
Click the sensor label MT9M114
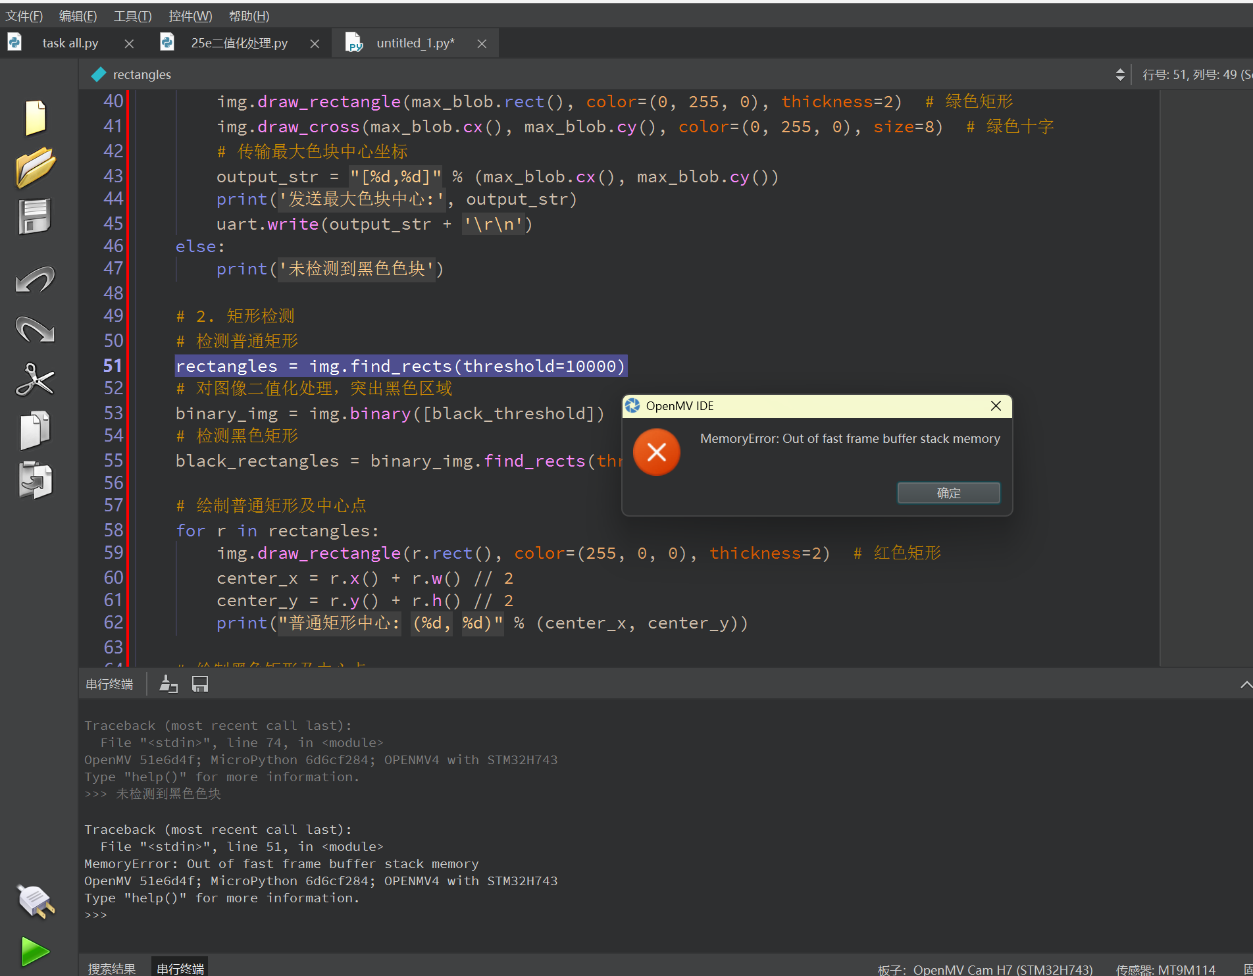(x=1165, y=969)
